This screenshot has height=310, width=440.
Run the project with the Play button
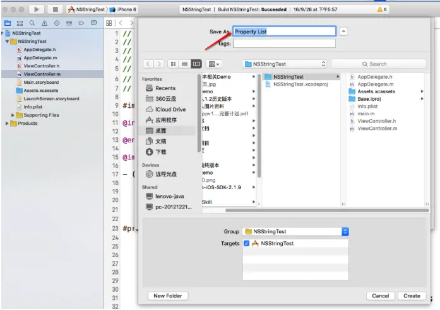pyautogui.click(x=37, y=9)
